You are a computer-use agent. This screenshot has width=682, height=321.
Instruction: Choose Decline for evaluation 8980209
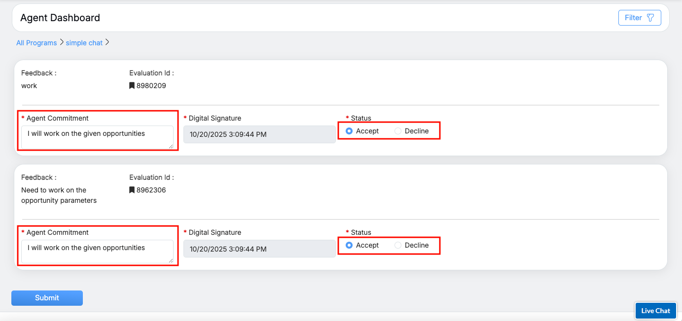(x=398, y=131)
